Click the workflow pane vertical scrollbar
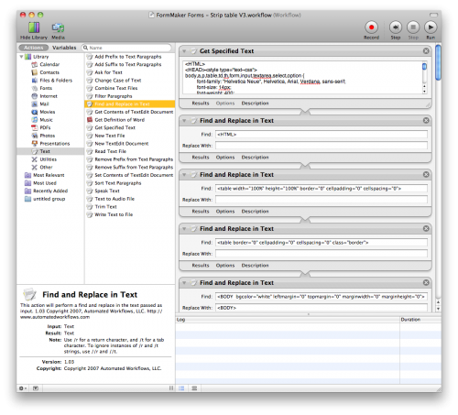 [438, 62]
